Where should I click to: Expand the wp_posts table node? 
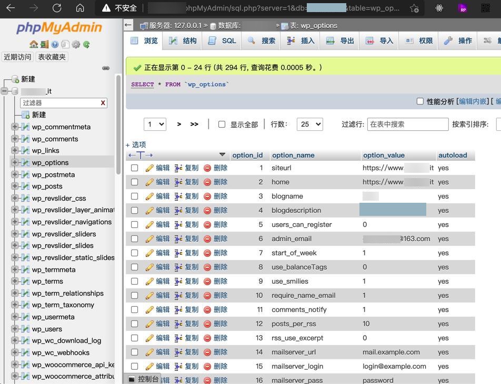click(x=14, y=186)
